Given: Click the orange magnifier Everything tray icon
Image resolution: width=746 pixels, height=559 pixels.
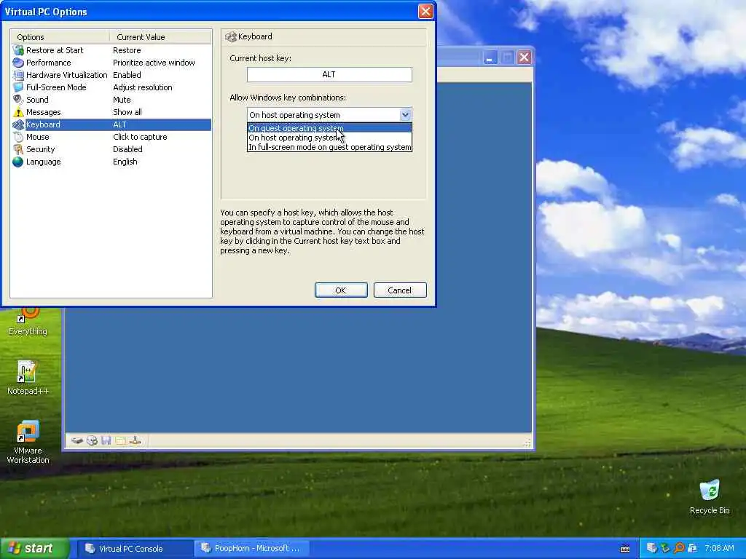Looking at the screenshot, I should click(679, 548).
